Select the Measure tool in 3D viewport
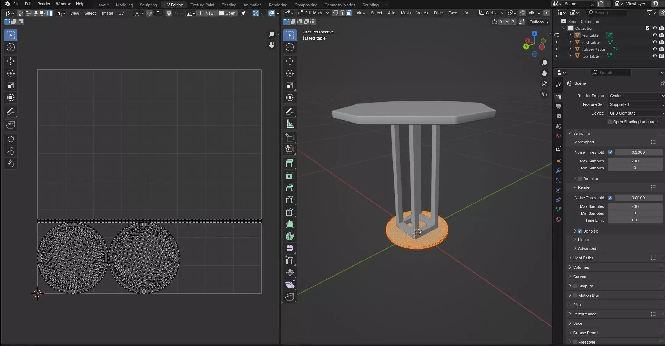 point(290,124)
